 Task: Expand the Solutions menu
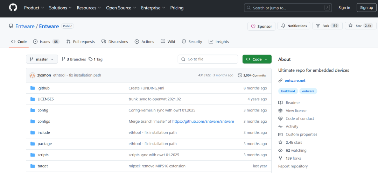(60, 8)
